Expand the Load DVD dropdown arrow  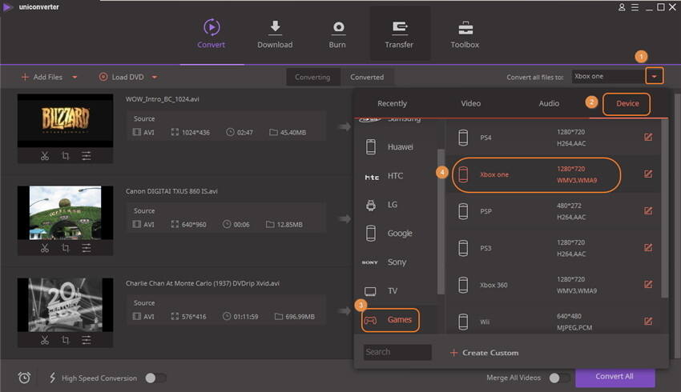click(x=155, y=77)
